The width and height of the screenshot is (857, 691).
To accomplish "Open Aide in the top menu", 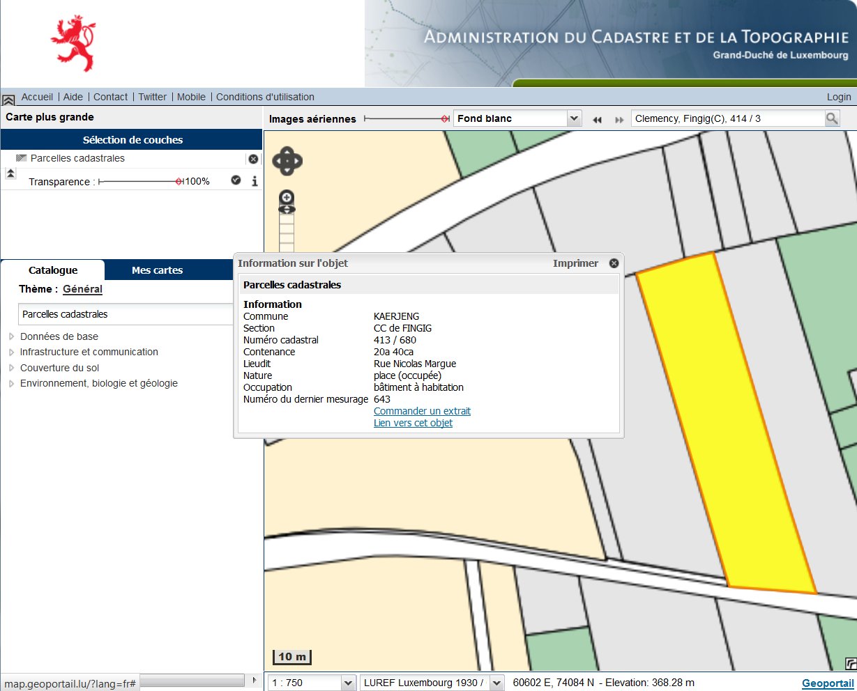I will click(x=73, y=97).
